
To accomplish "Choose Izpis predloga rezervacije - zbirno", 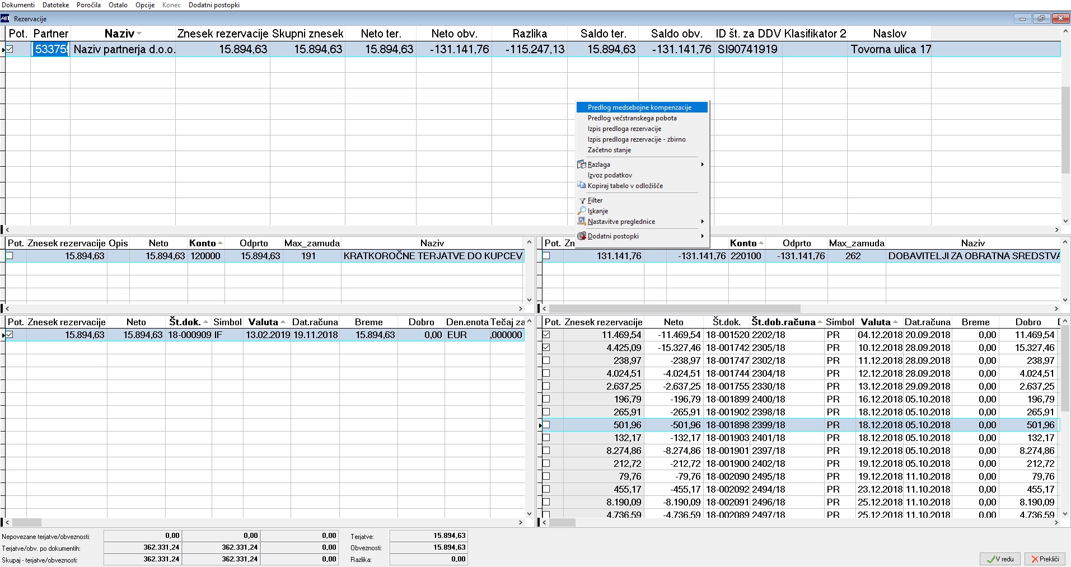I will point(642,139).
